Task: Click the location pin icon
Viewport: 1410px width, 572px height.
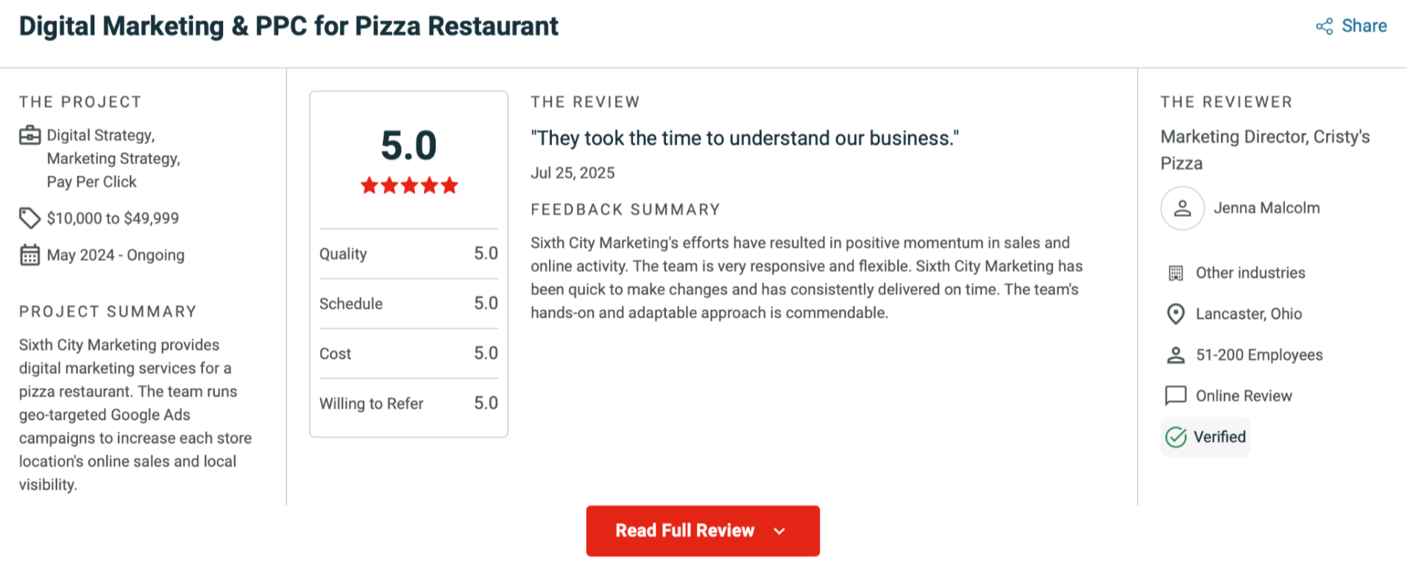Action: (x=1176, y=314)
